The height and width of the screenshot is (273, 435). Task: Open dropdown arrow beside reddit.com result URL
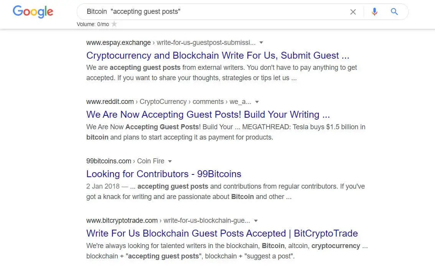(257, 102)
